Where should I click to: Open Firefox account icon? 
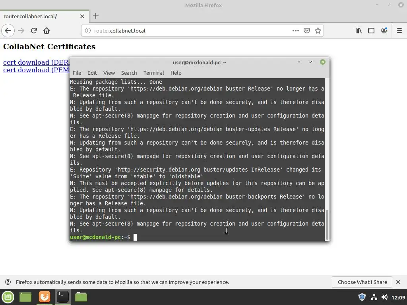(x=384, y=31)
